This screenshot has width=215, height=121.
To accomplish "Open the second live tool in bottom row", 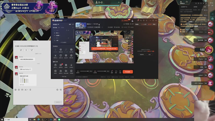I will click(x=61, y=72).
